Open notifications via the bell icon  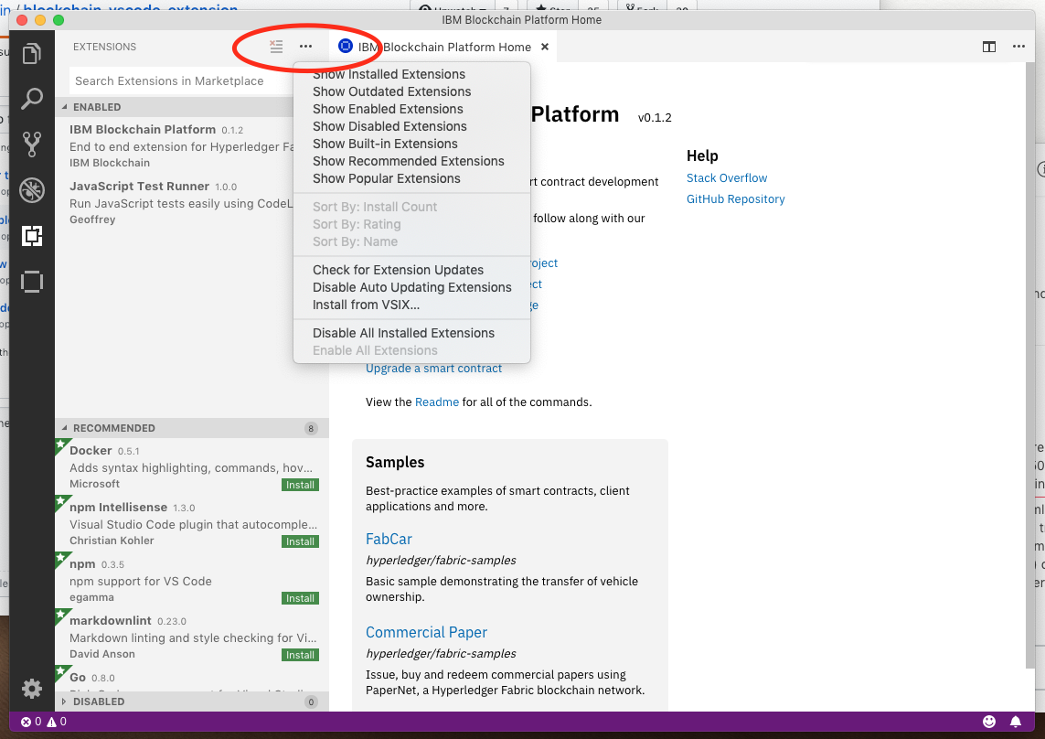(1017, 722)
